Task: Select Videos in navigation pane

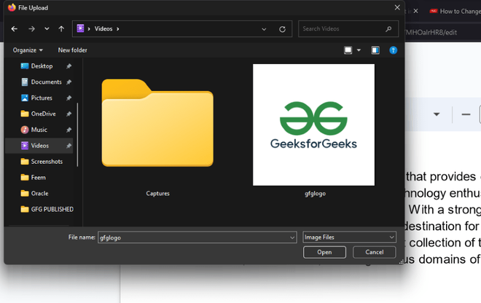Action: (39, 146)
